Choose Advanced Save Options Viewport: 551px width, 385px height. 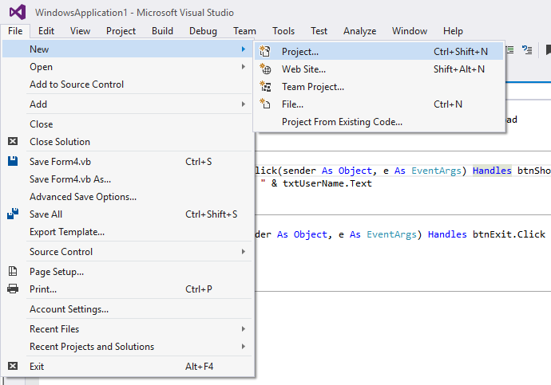[83, 197]
